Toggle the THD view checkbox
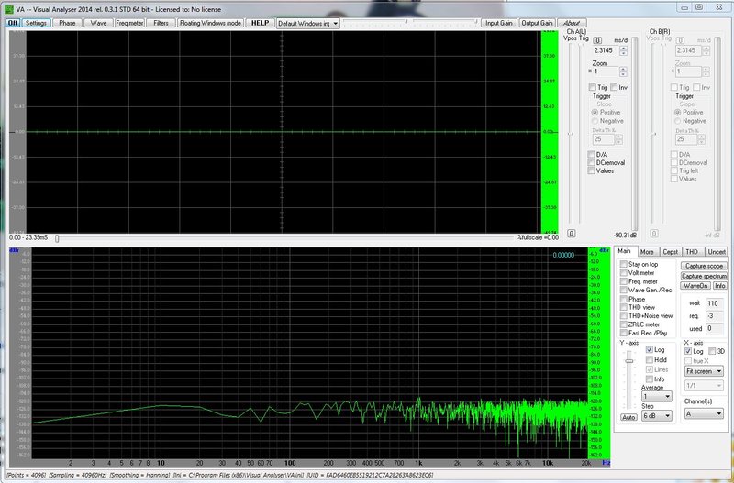734x483 pixels. [x=624, y=307]
